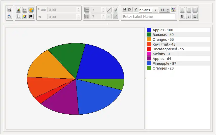Select the H header label button
The image size is (216, 135).
coord(124,10)
